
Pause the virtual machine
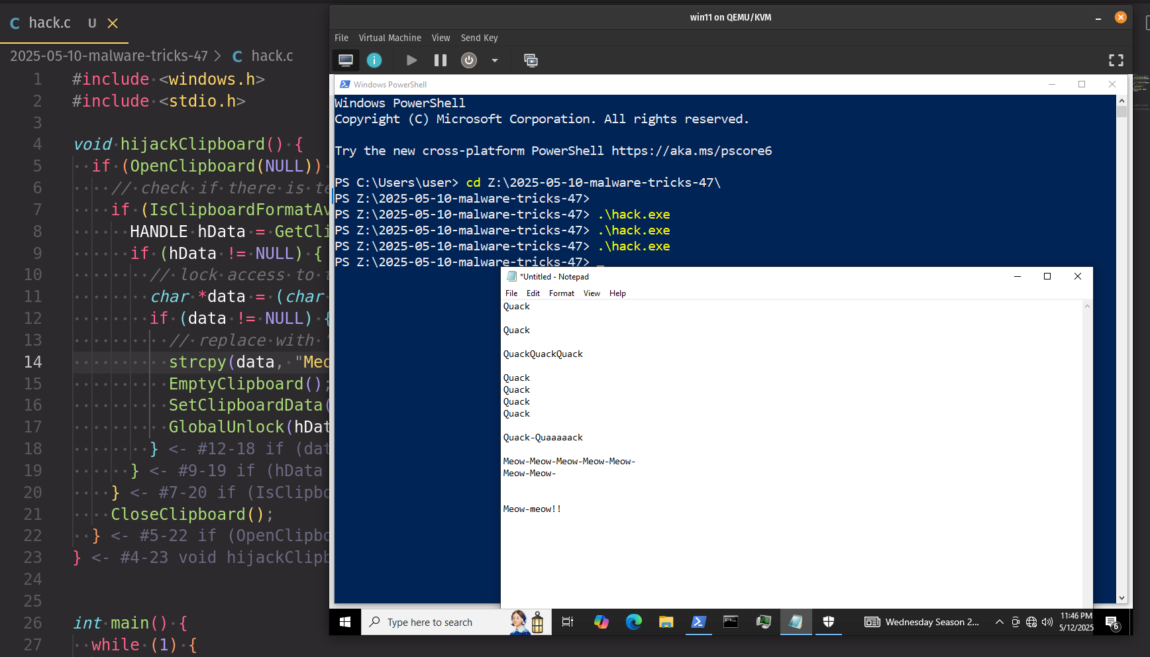point(440,60)
